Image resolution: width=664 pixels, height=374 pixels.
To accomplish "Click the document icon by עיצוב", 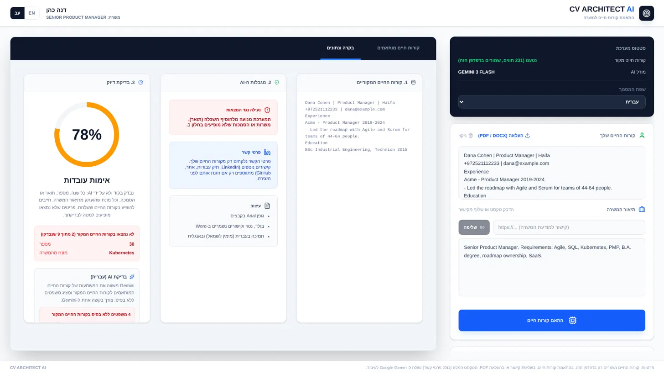I will point(267,206).
